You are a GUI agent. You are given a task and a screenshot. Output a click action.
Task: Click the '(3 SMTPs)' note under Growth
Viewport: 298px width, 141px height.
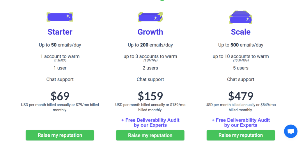[x=150, y=61]
